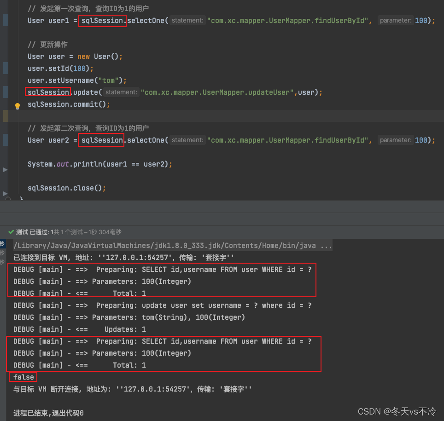Click the first 'Preparing: SELECT id,username' log line
Screen dimensions: 444x421
pos(163,269)
